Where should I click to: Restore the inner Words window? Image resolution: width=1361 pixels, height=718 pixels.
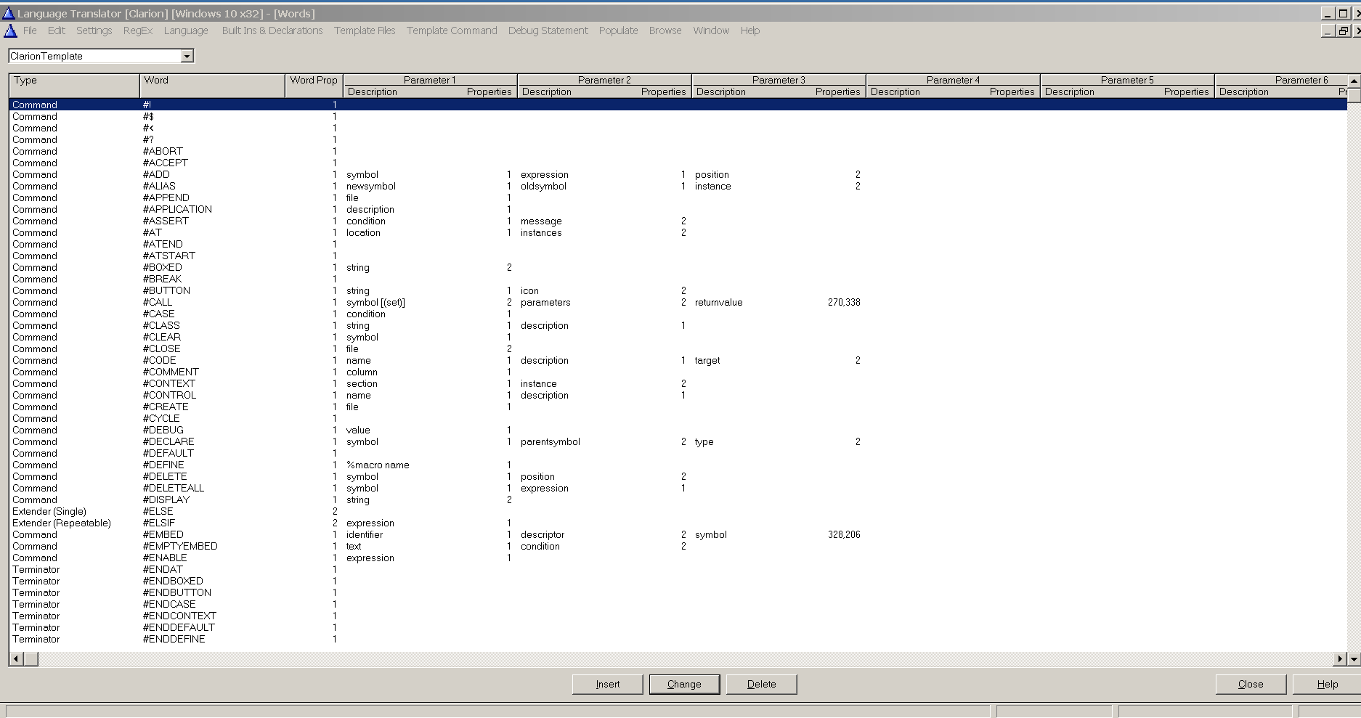click(x=1344, y=30)
